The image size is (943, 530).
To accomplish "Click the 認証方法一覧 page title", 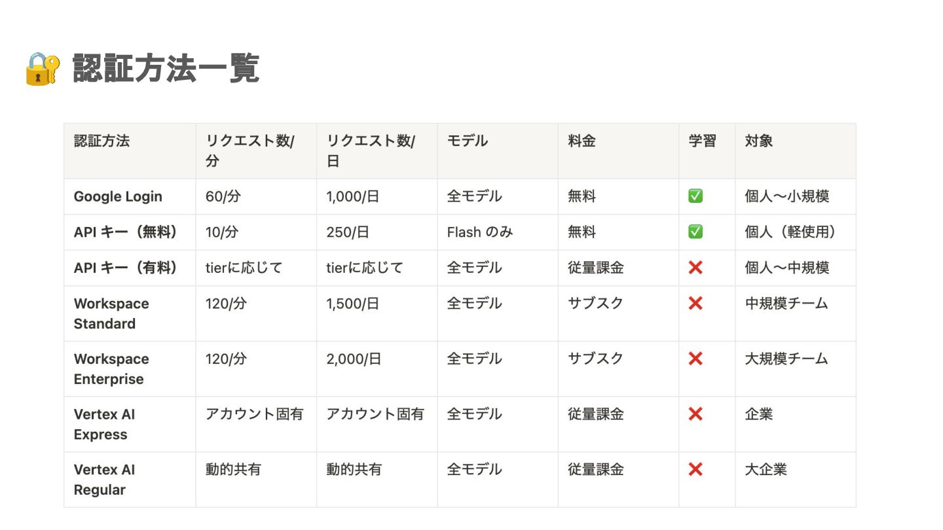I will (166, 69).
